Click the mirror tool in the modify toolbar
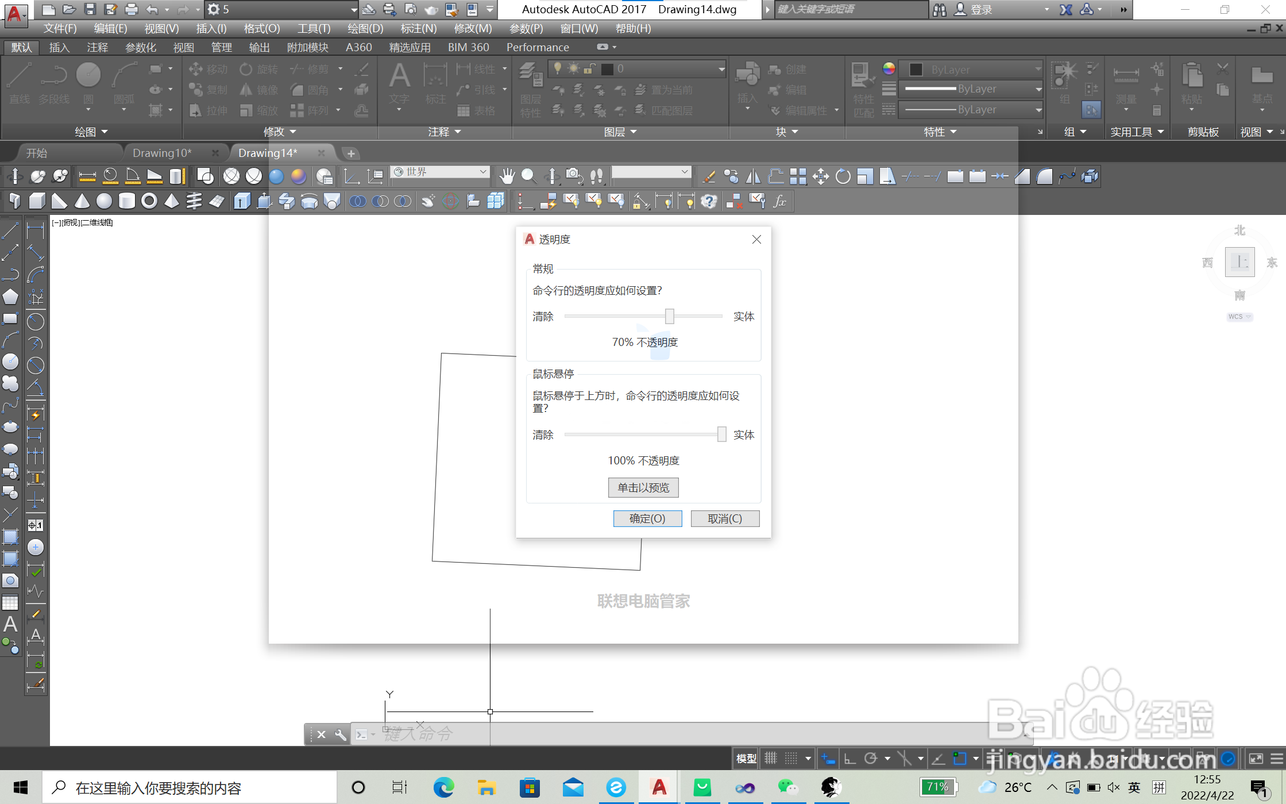The image size is (1286, 804). point(753,176)
